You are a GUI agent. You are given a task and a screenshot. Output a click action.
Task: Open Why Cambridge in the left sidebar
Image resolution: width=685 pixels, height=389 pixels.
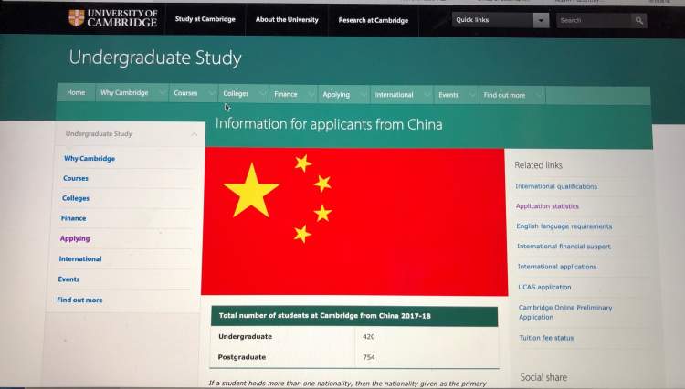click(90, 159)
